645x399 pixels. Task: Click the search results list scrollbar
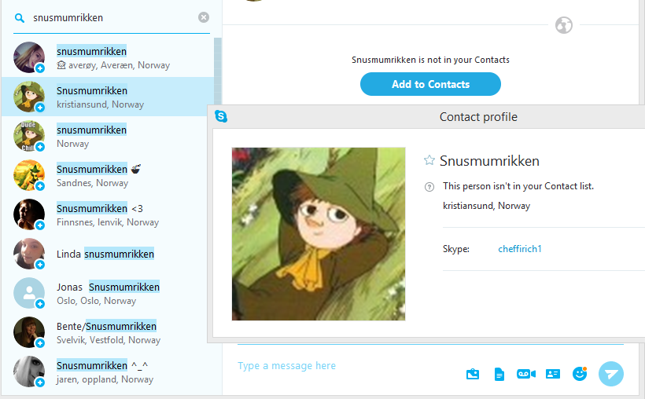(x=218, y=72)
